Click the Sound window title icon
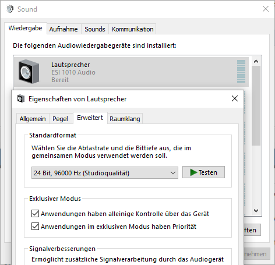 tap(9, 9)
